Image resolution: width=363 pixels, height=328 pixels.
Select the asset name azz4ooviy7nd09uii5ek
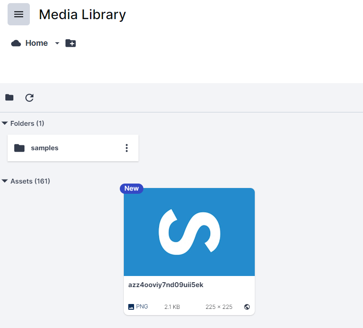pyautogui.click(x=166, y=285)
